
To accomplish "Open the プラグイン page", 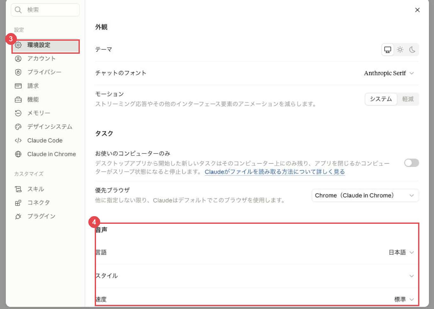I will pyautogui.click(x=45, y=216).
